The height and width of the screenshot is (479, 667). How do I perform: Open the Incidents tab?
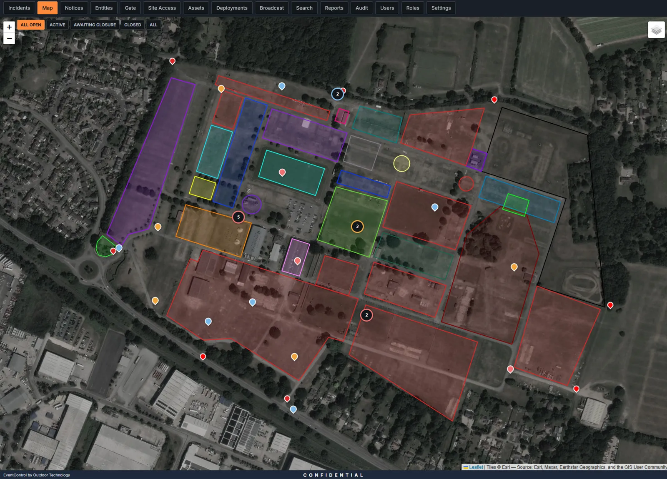[x=19, y=8]
